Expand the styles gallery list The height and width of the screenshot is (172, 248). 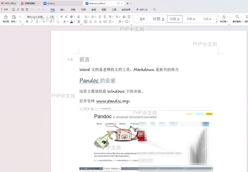tap(217, 22)
